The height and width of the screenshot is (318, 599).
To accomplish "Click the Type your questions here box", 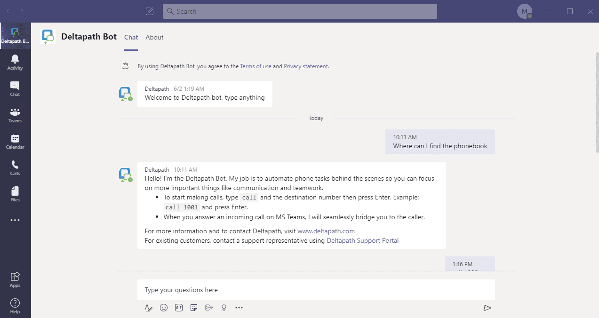I will [315, 290].
